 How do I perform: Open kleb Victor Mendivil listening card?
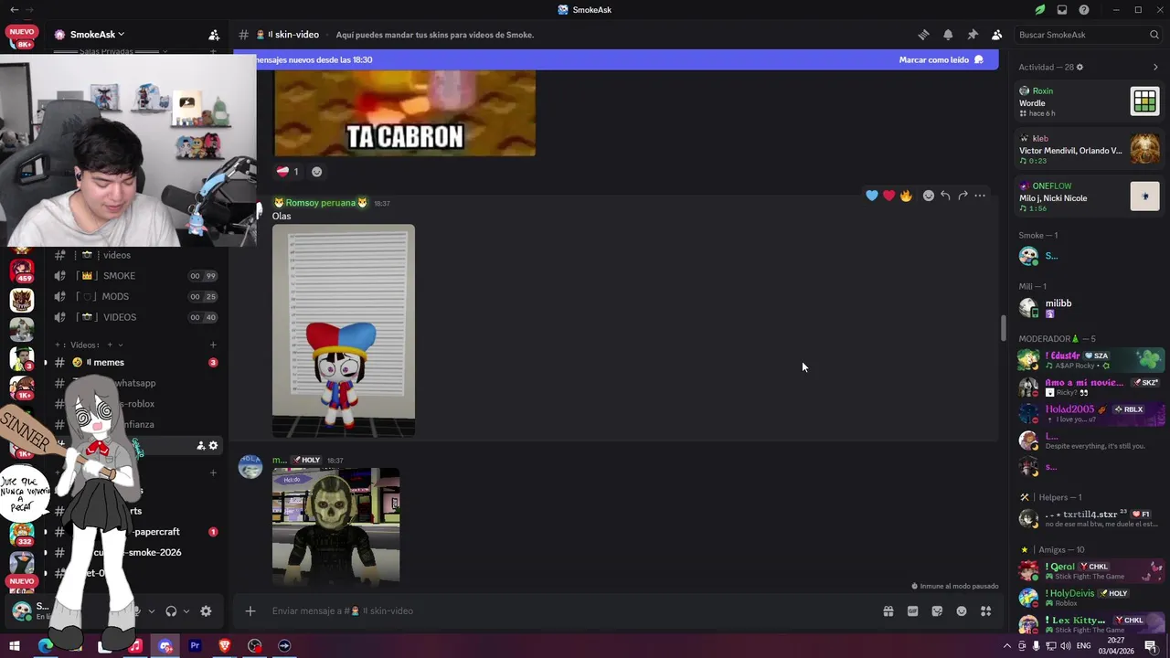point(1090,149)
